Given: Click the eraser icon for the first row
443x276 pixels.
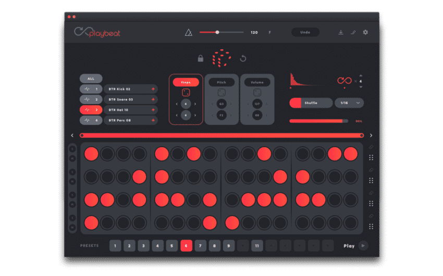Looking at the screenshot, I should click(x=371, y=147).
